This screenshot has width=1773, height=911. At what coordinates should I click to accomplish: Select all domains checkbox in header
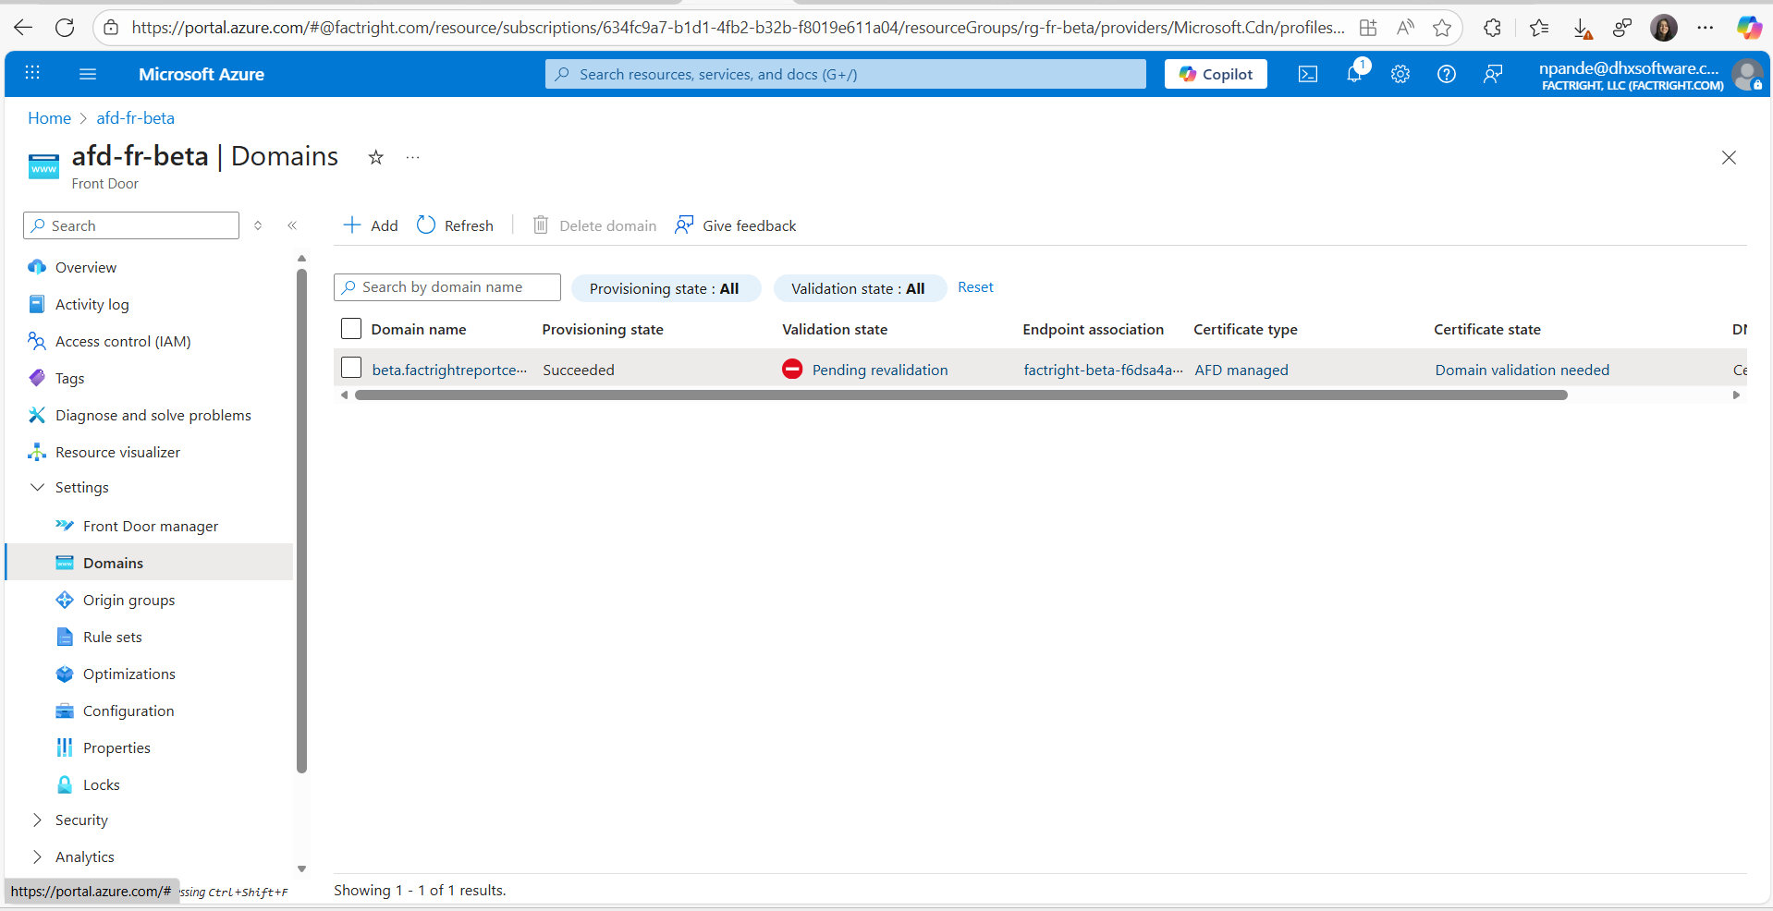351,329
